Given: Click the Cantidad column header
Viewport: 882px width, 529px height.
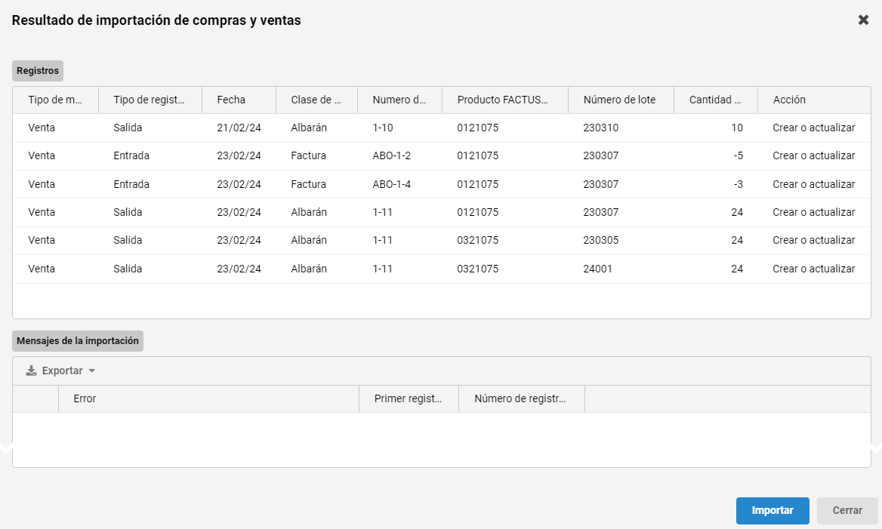Looking at the screenshot, I should click(716, 100).
